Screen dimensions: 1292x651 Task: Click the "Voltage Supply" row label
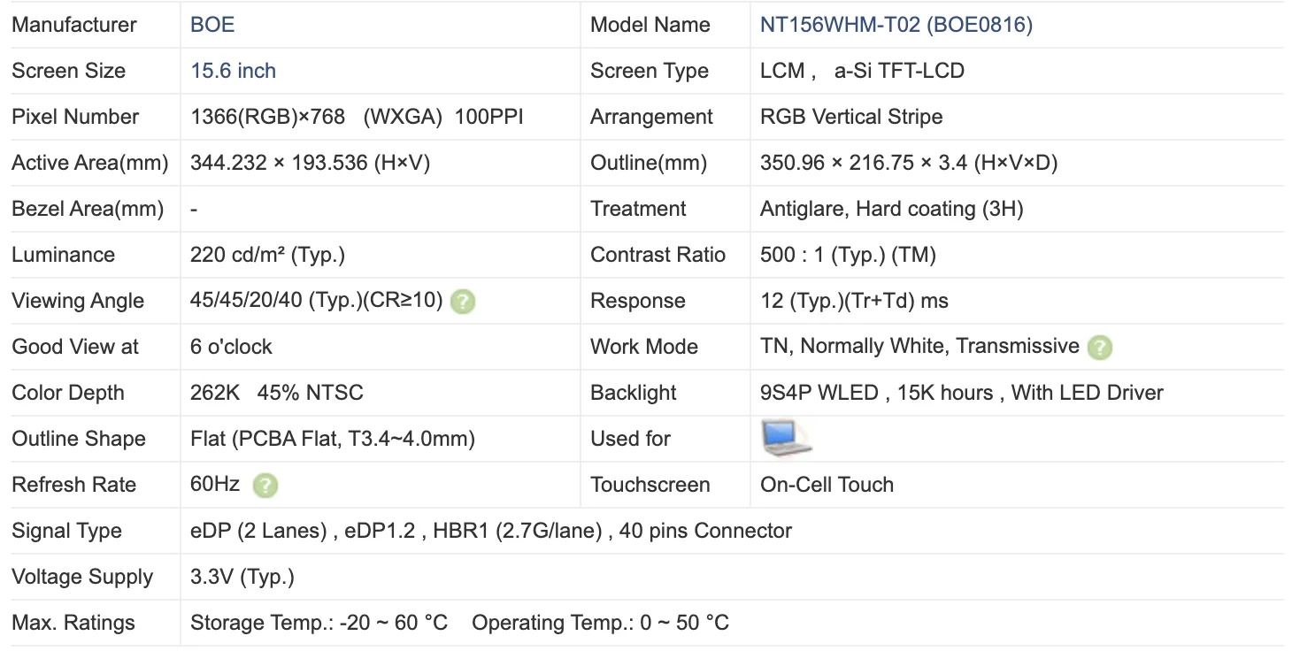click(82, 577)
